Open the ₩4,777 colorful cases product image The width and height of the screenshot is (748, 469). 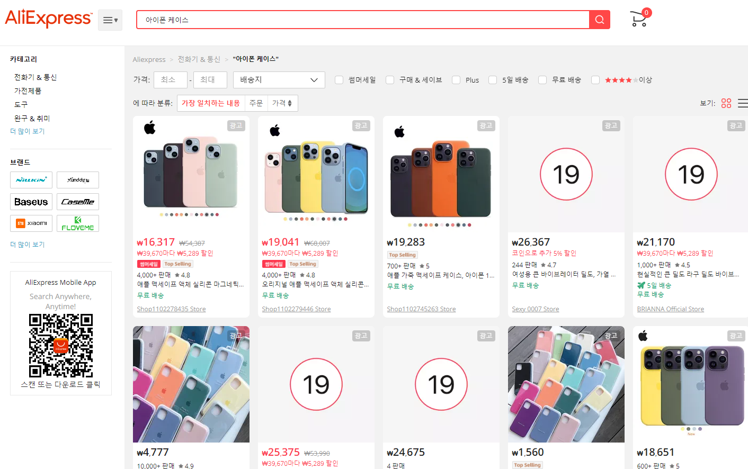pyautogui.click(x=191, y=384)
